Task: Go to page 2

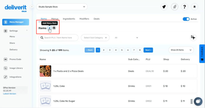Action: click(104, 50)
